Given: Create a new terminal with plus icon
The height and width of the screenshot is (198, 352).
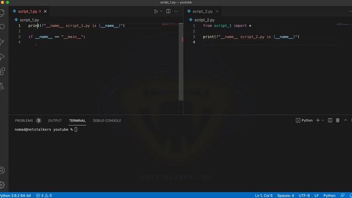Looking at the screenshot, I should [x=318, y=120].
